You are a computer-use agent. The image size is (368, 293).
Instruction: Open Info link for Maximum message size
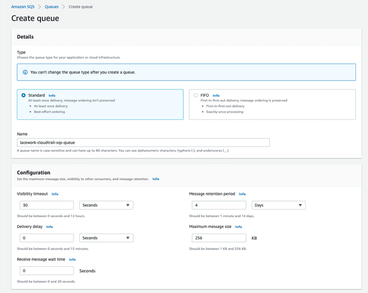tap(238, 227)
